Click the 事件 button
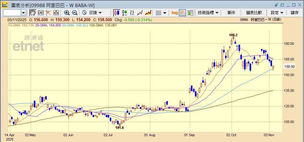The image size is (304, 142). point(231,13)
